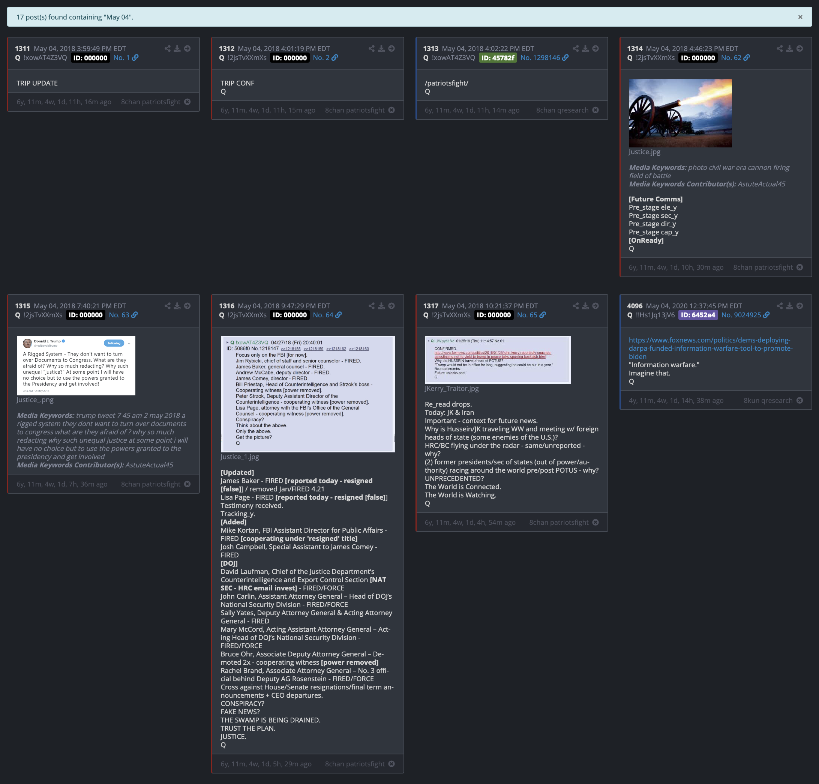Open post 1314 with arrow circle icon
Image resolution: width=819 pixels, height=784 pixels.
click(799, 48)
